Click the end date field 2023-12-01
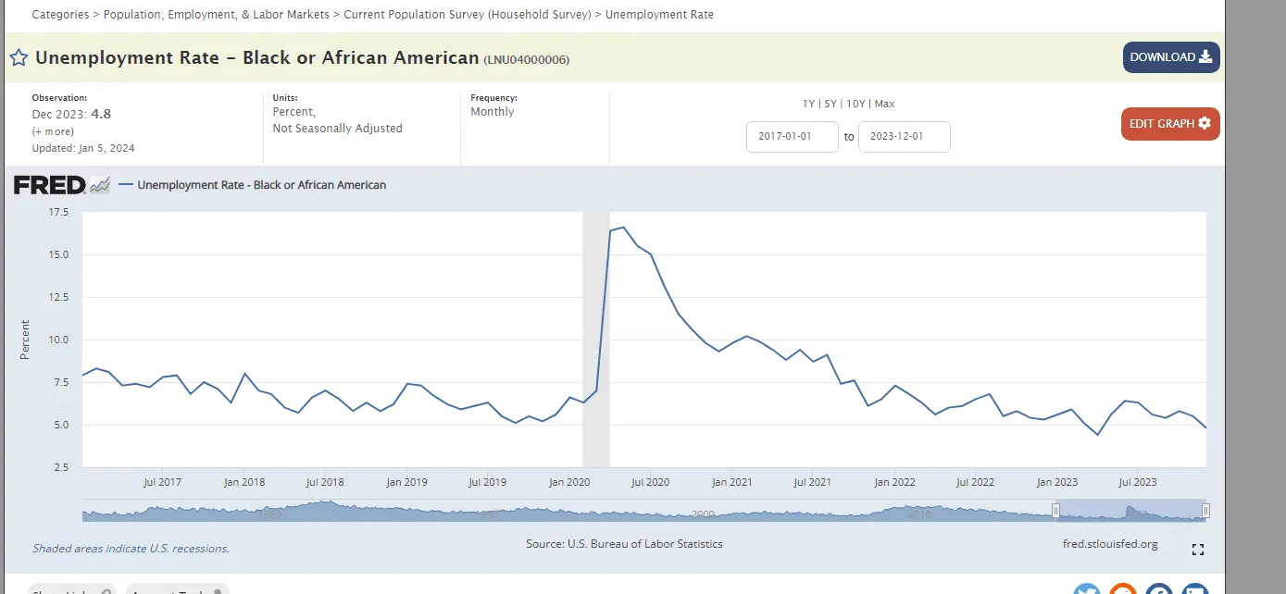 pos(904,137)
